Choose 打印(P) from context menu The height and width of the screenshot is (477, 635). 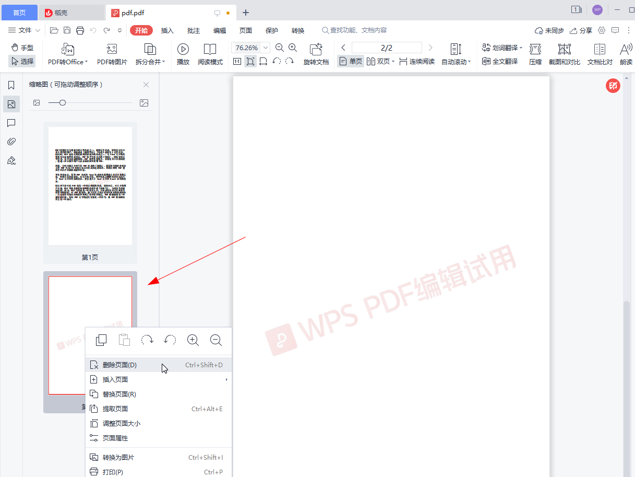[158, 472]
